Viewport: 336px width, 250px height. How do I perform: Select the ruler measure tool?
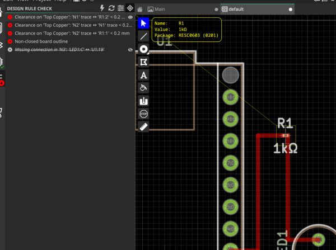pyautogui.click(x=143, y=127)
